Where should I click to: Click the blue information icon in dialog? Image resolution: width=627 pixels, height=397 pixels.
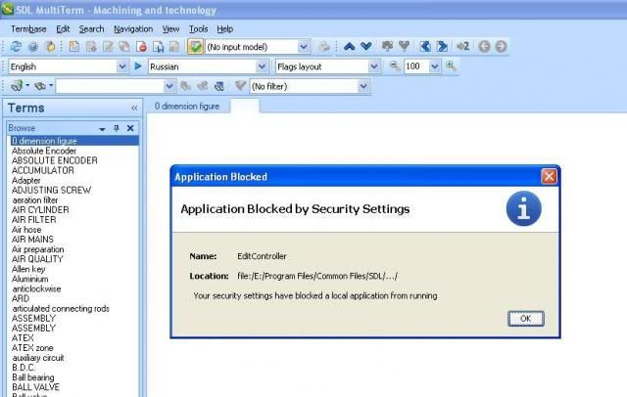pyautogui.click(x=523, y=208)
